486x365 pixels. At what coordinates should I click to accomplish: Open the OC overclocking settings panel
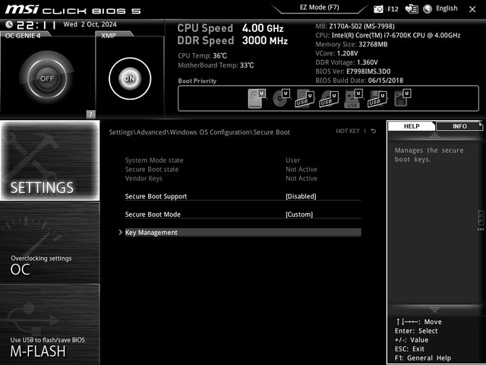coord(50,243)
